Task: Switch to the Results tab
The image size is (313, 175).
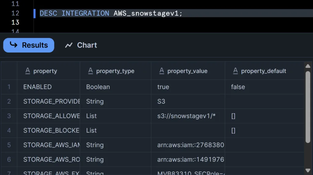Action: pyautogui.click(x=28, y=45)
